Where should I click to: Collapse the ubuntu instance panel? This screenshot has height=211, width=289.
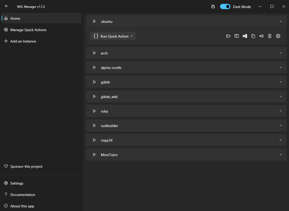pyautogui.click(x=281, y=21)
